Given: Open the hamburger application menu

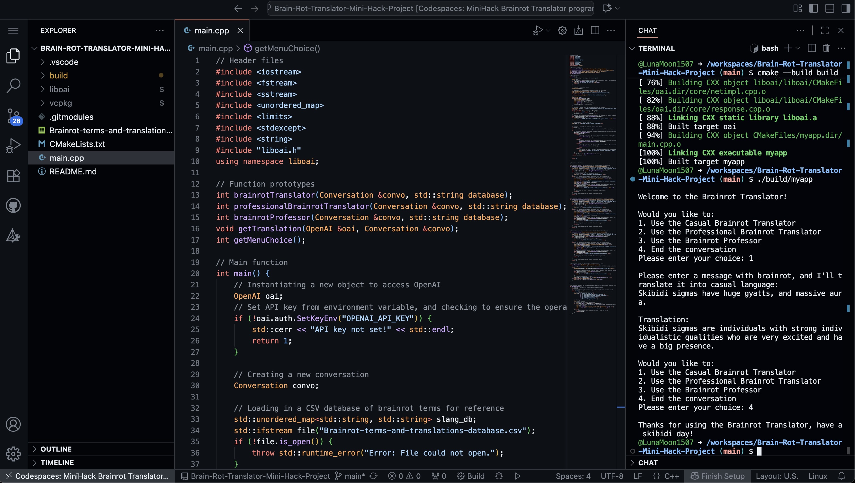Looking at the screenshot, I should pos(13,31).
